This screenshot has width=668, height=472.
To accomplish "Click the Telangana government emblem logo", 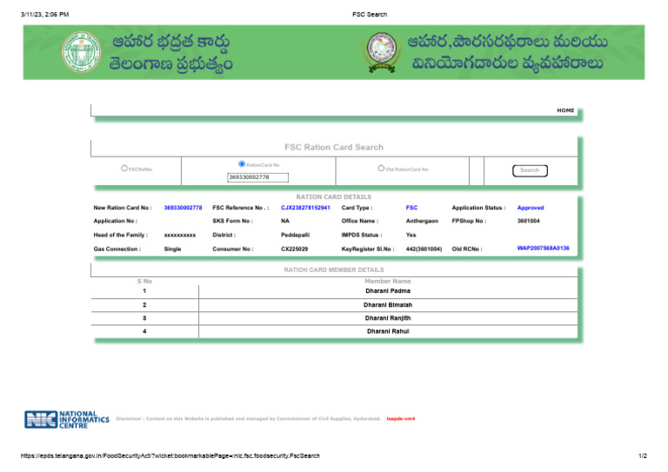I will click(82, 52).
